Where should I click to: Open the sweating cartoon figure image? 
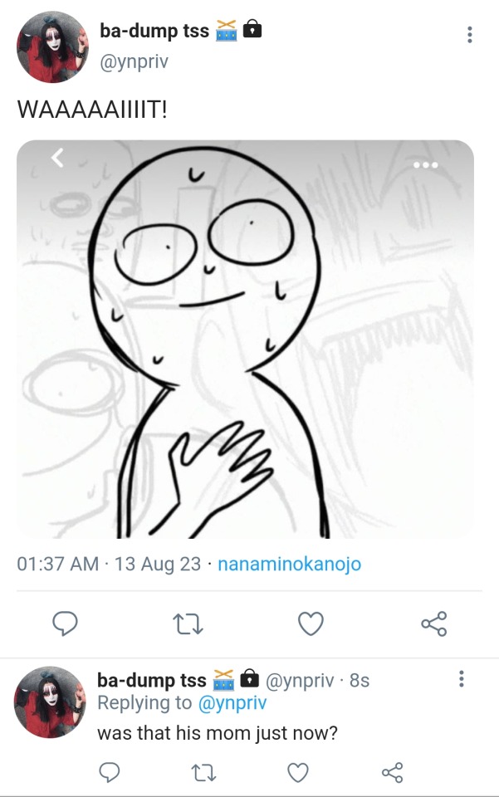pyautogui.click(x=246, y=339)
